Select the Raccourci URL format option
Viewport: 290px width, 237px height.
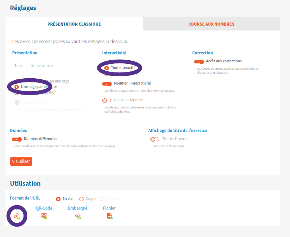(x=103, y=199)
